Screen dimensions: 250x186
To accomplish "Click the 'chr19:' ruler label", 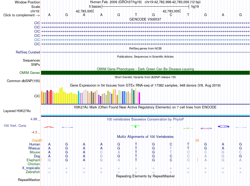I will [35, 11].
